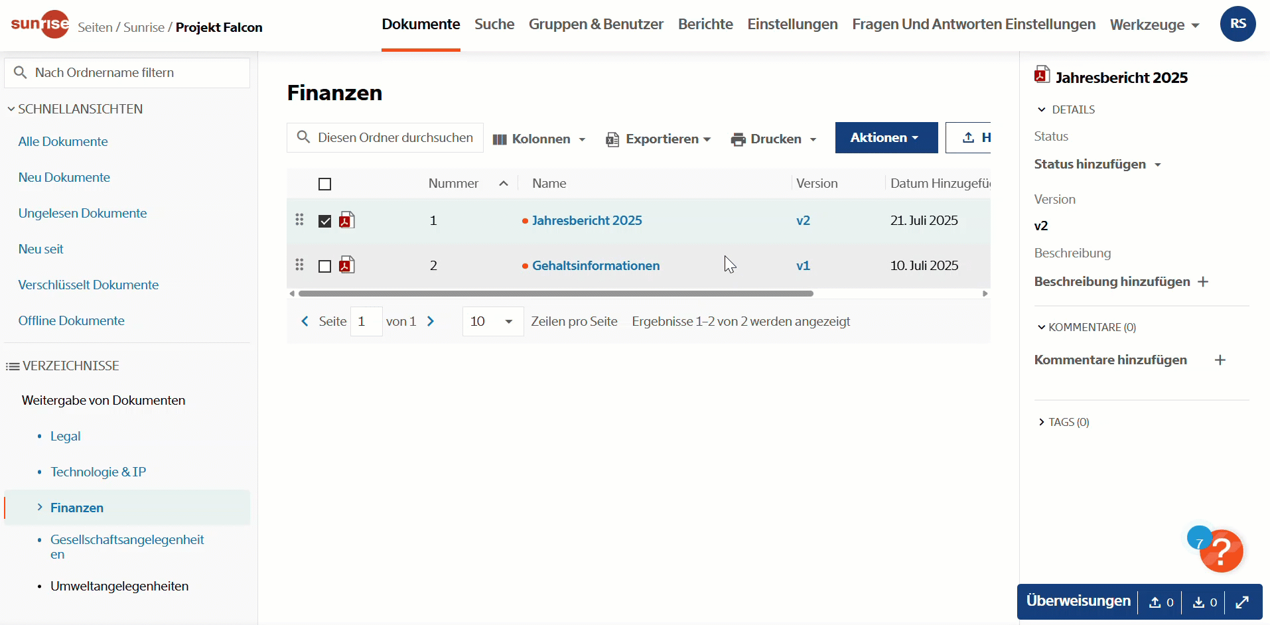Click magnifier icon in Diesen Ordner durchsuchen
This screenshot has height=625, width=1270.
point(303,137)
